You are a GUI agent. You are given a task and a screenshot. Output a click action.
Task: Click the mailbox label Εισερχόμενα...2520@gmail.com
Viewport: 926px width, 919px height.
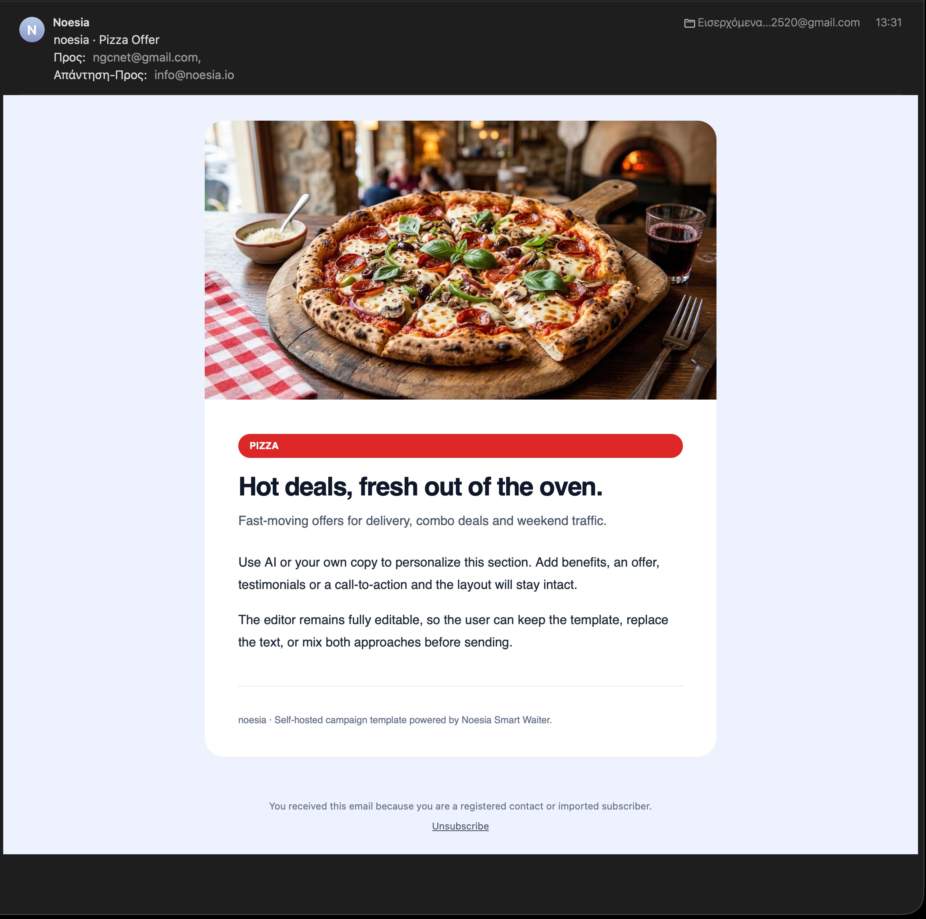pyautogui.click(x=778, y=22)
